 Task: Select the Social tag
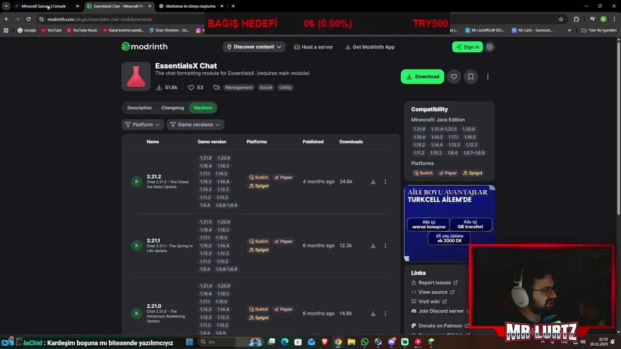tap(266, 87)
